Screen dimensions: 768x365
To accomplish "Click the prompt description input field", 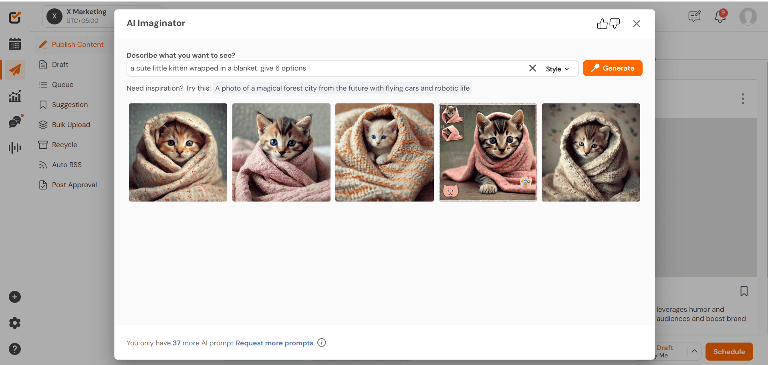I will point(325,68).
